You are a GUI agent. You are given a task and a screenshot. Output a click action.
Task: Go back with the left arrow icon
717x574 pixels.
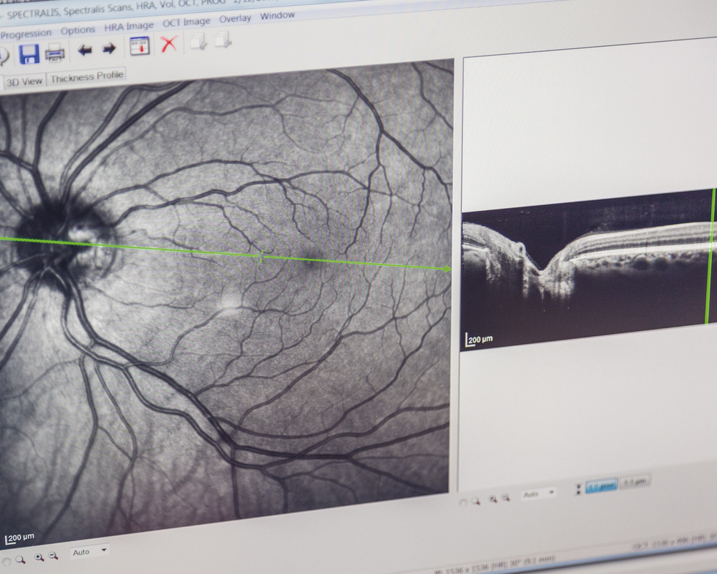point(85,50)
